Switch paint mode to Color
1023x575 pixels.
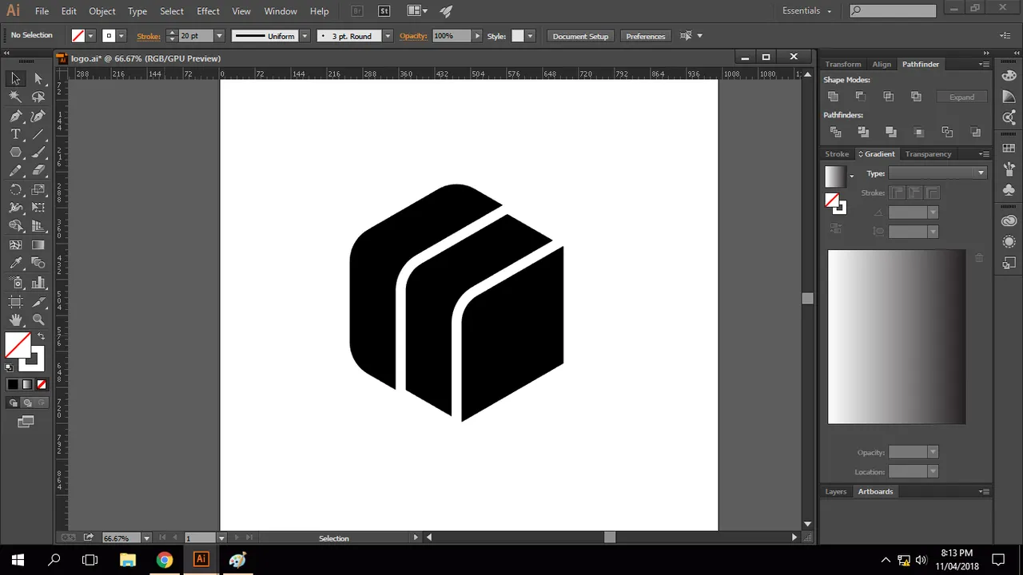tap(13, 384)
